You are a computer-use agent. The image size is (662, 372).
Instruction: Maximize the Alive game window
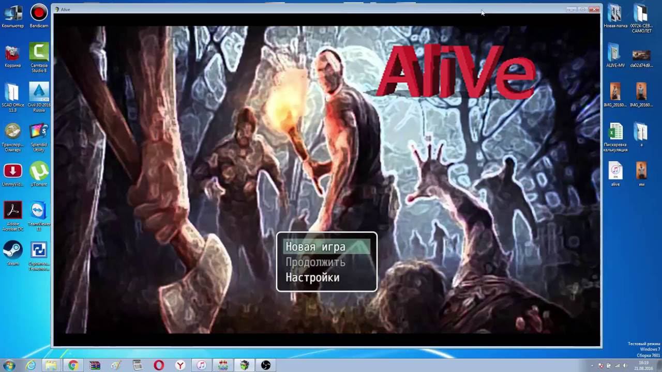(x=582, y=9)
